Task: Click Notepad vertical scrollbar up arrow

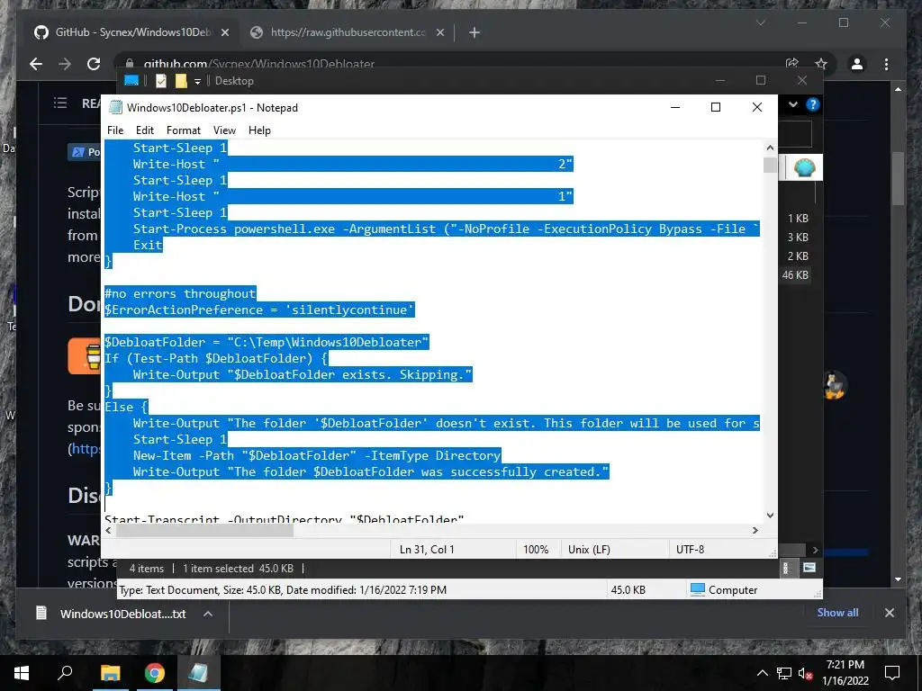Action: pos(771,148)
